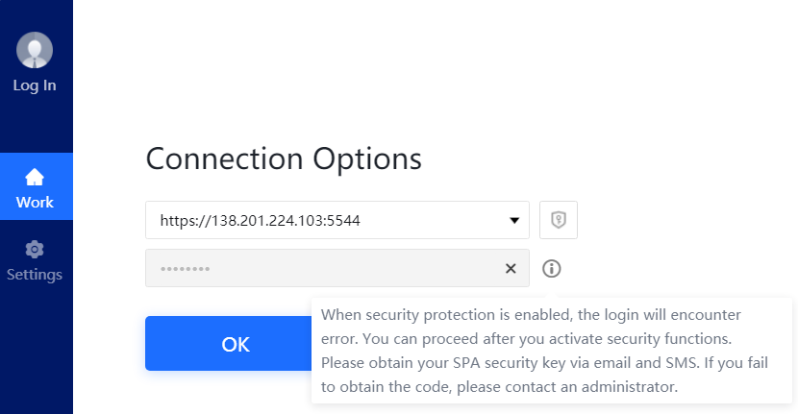Image resolution: width=798 pixels, height=414 pixels.
Task: Switch to the Work tab label
Action: tap(35, 202)
